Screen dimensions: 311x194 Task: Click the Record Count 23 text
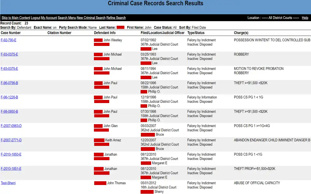(x=14, y=23)
